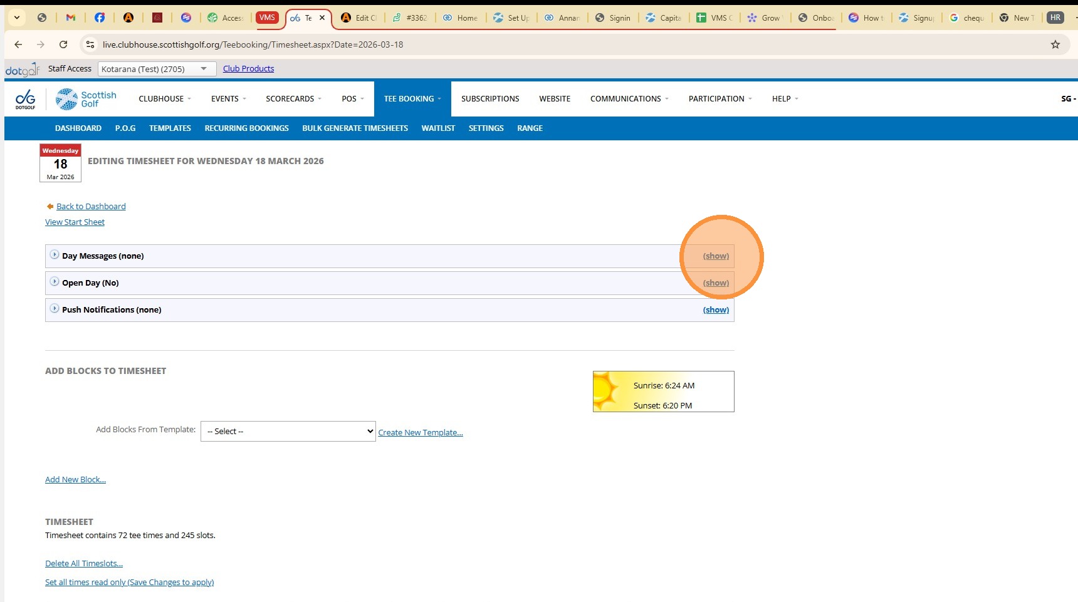Image resolution: width=1078 pixels, height=602 pixels.
Task: Open the SCORECARDS menu
Action: tap(293, 99)
